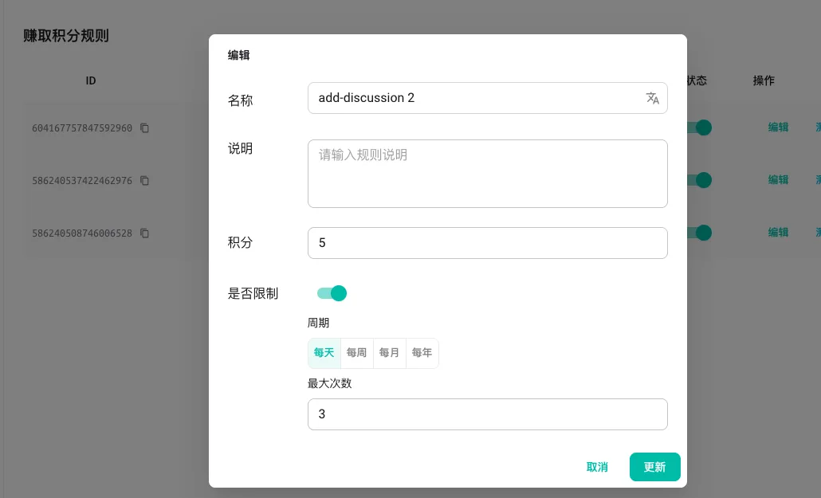Click the 取消 button

pyautogui.click(x=597, y=467)
